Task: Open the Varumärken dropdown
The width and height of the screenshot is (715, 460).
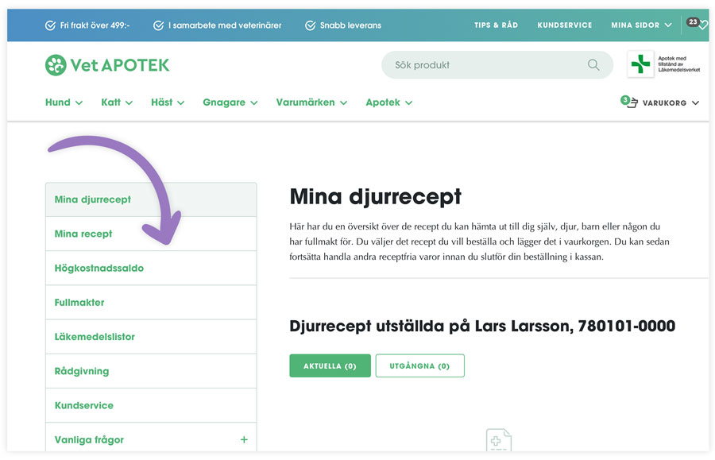Action: point(311,102)
